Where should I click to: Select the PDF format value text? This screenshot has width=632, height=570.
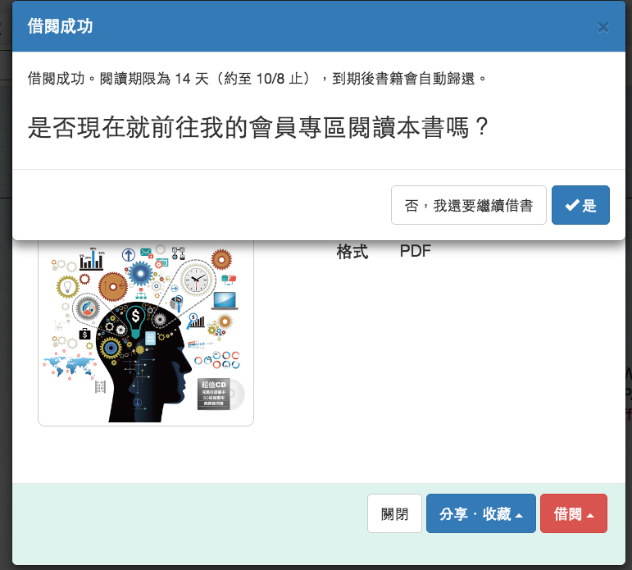tap(415, 251)
